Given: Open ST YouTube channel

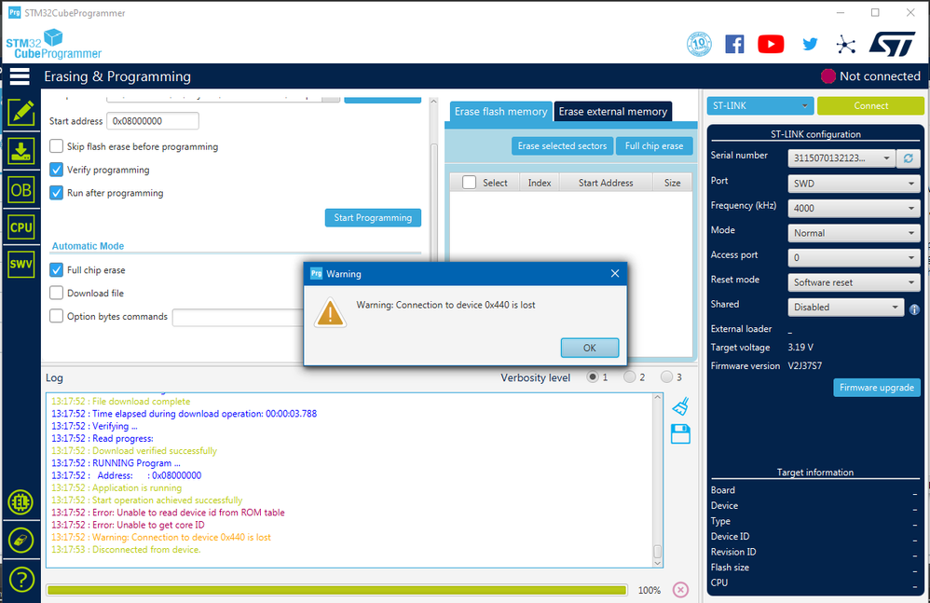Looking at the screenshot, I should (771, 44).
